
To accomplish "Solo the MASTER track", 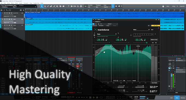I will click(7, 13).
